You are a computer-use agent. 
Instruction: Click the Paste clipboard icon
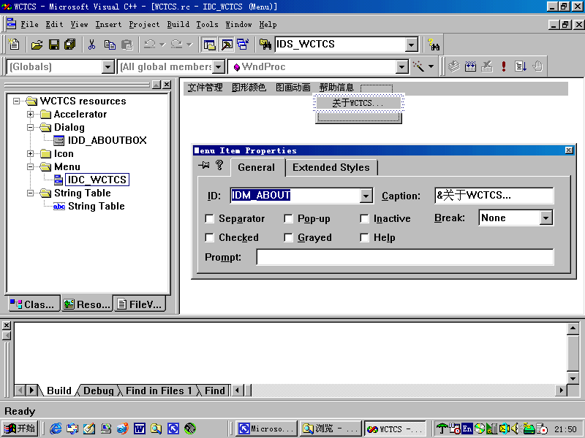(x=127, y=45)
